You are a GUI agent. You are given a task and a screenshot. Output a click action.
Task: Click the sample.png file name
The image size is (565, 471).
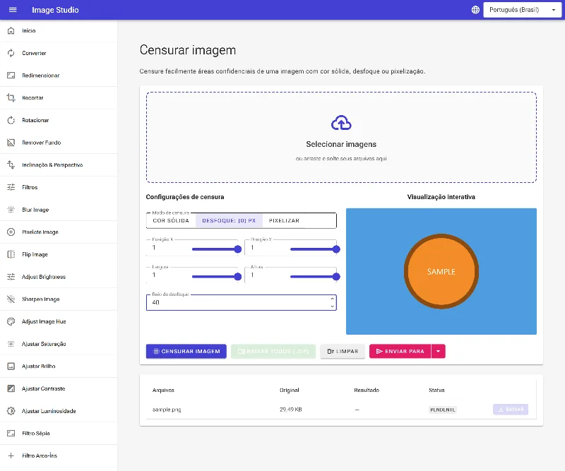pos(167,410)
